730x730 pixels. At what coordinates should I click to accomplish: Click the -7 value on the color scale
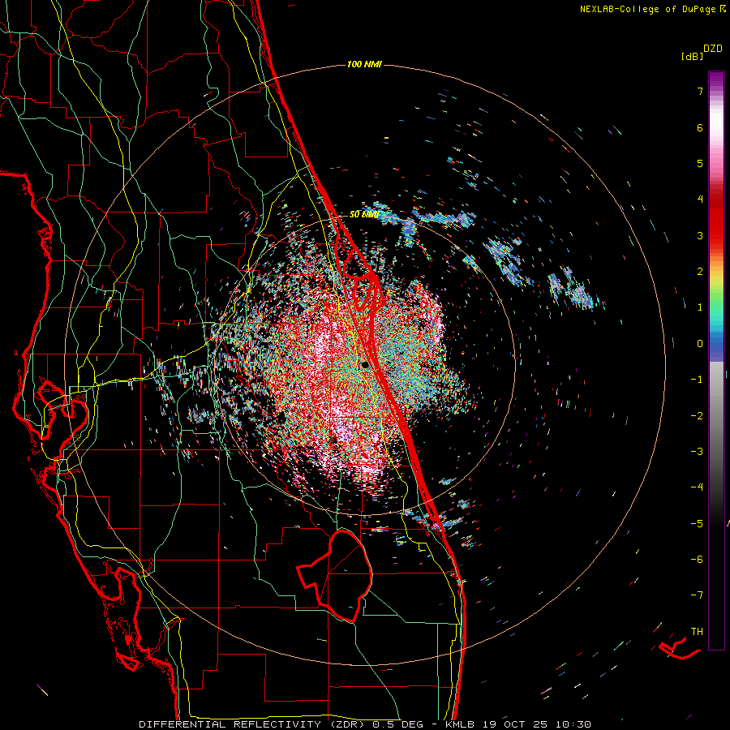697,595
